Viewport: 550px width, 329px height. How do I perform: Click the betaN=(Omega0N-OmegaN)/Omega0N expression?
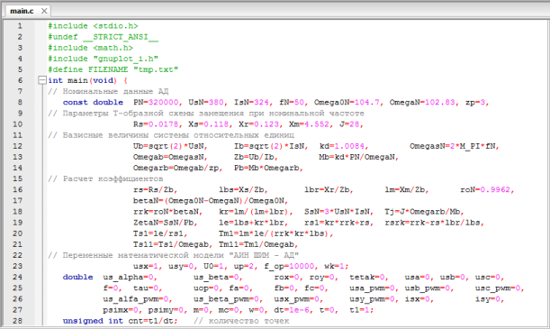pos(209,201)
